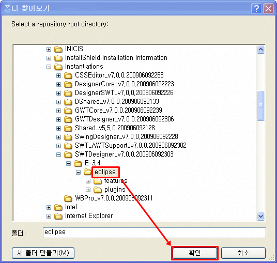Image resolution: width=277 pixels, height=263 pixels.
Task: Select the Internet Explorer folder label
Action: (89, 216)
